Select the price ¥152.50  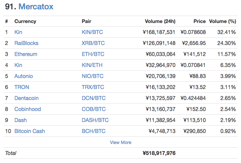(x=196, y=109)
